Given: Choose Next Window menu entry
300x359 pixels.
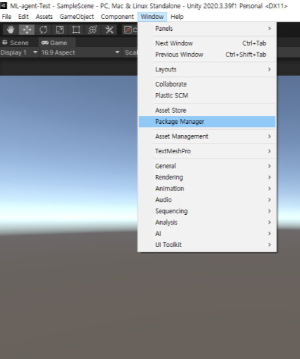Looking at the screenshot, I should click(x=207, y=43).
